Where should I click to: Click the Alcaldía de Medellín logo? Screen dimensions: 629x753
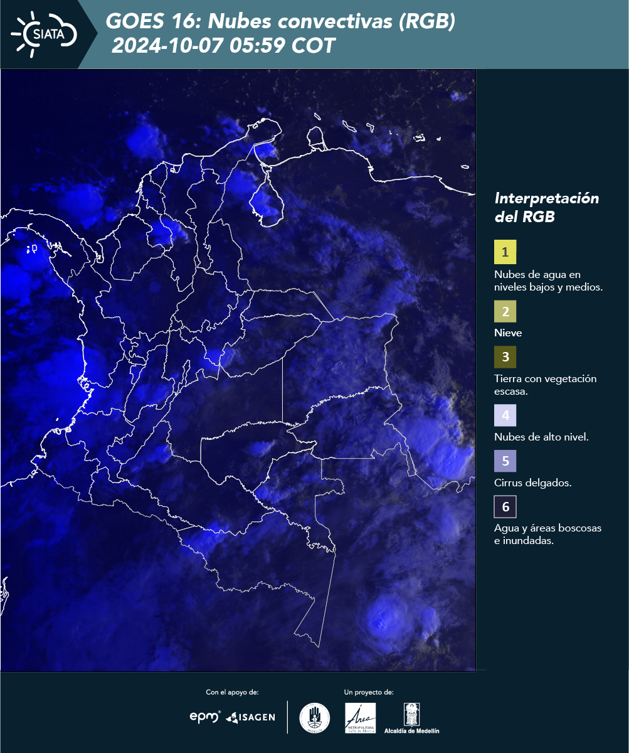click(412, 718)
